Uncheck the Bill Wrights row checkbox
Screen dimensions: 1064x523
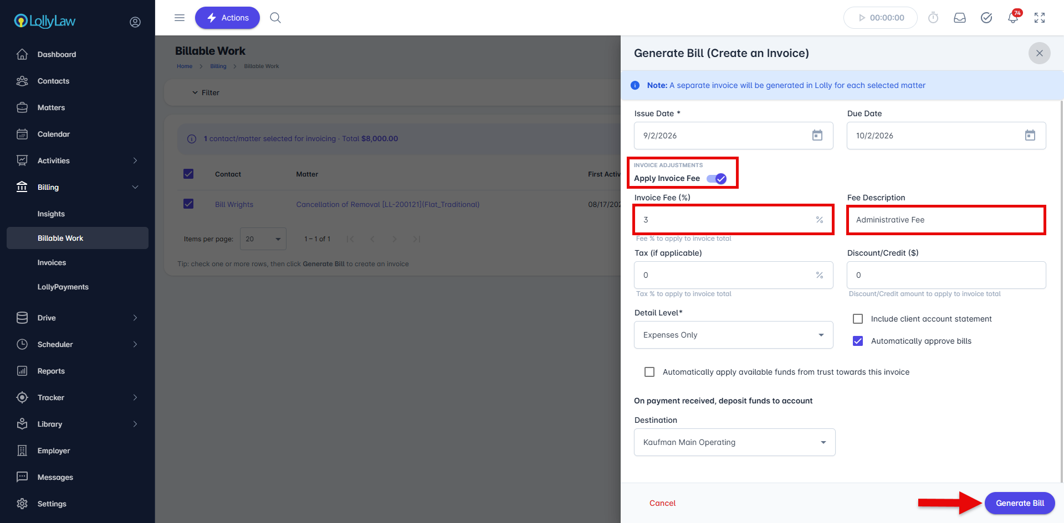[x=188, y=204]
